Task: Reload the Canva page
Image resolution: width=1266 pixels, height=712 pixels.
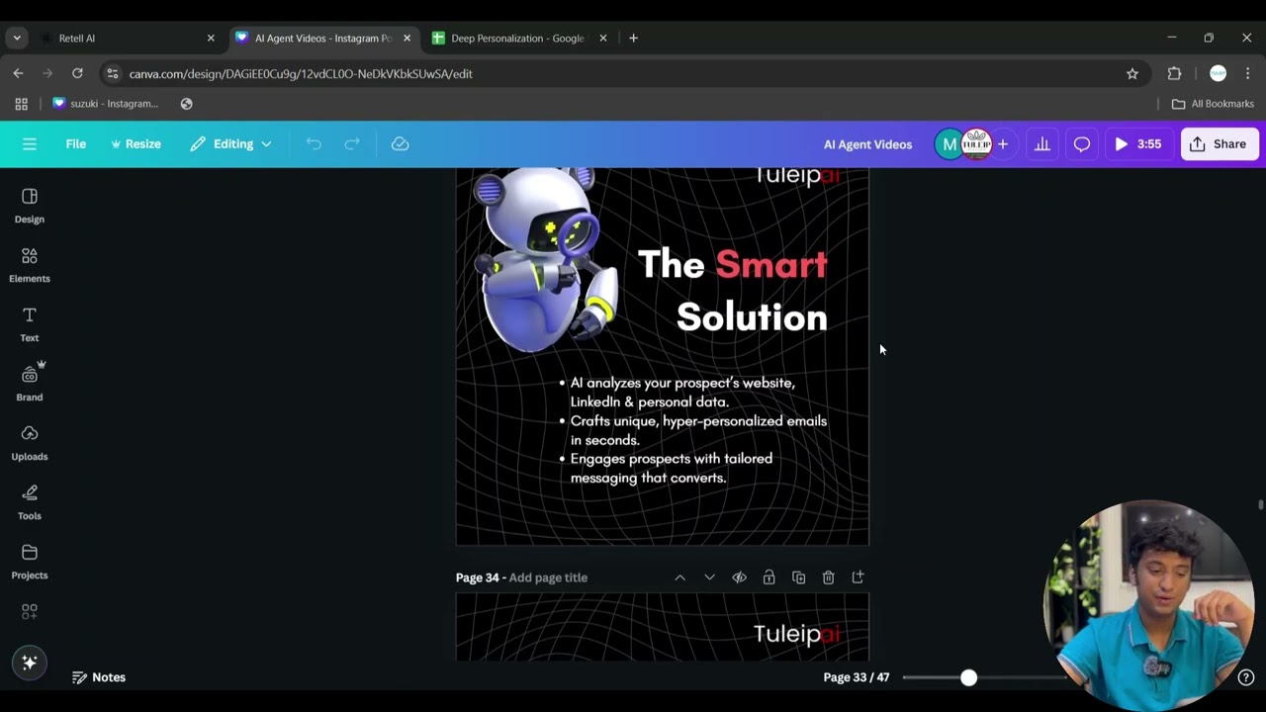Action: pos(77,73)
